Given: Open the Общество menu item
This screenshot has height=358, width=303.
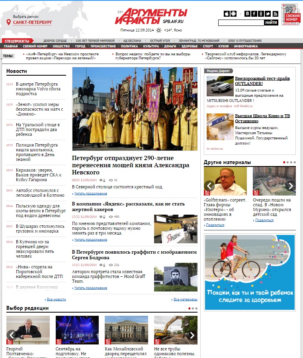Looking at the screenshot, I should point(61,46).
